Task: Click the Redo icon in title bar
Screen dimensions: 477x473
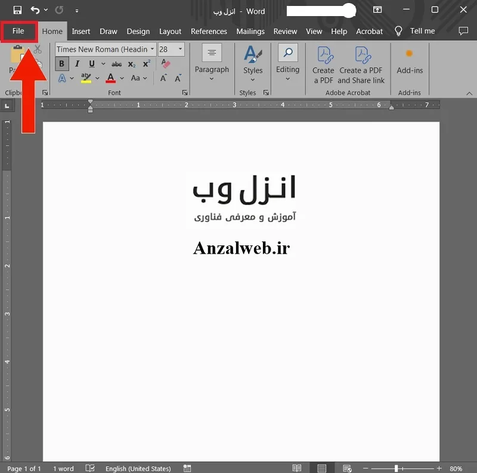Action: [59, 10]
